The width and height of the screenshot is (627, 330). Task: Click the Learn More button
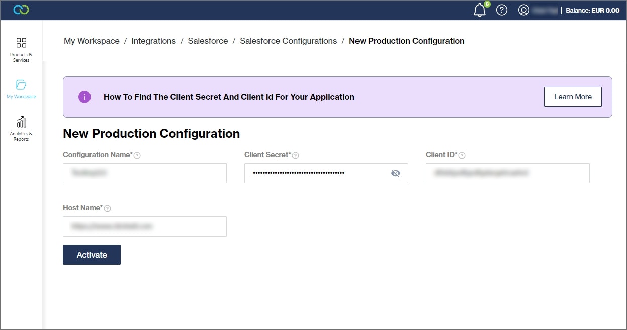coord(573,97)
